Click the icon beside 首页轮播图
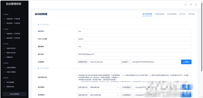 tap(4, 82)
